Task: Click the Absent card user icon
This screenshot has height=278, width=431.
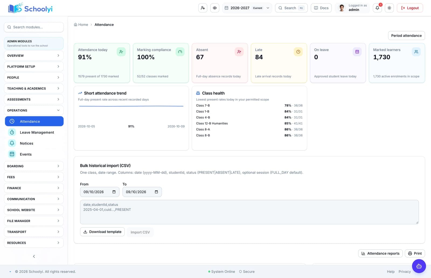Action: pos(239,52)
